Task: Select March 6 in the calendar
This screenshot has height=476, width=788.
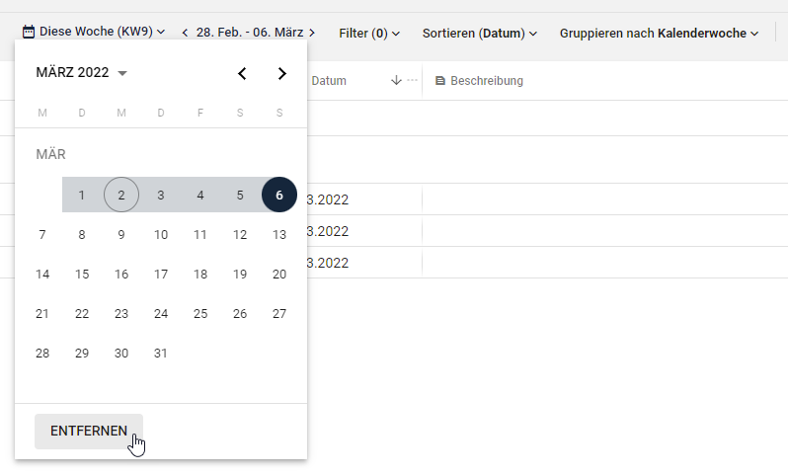Action: [x=279, y=196]
